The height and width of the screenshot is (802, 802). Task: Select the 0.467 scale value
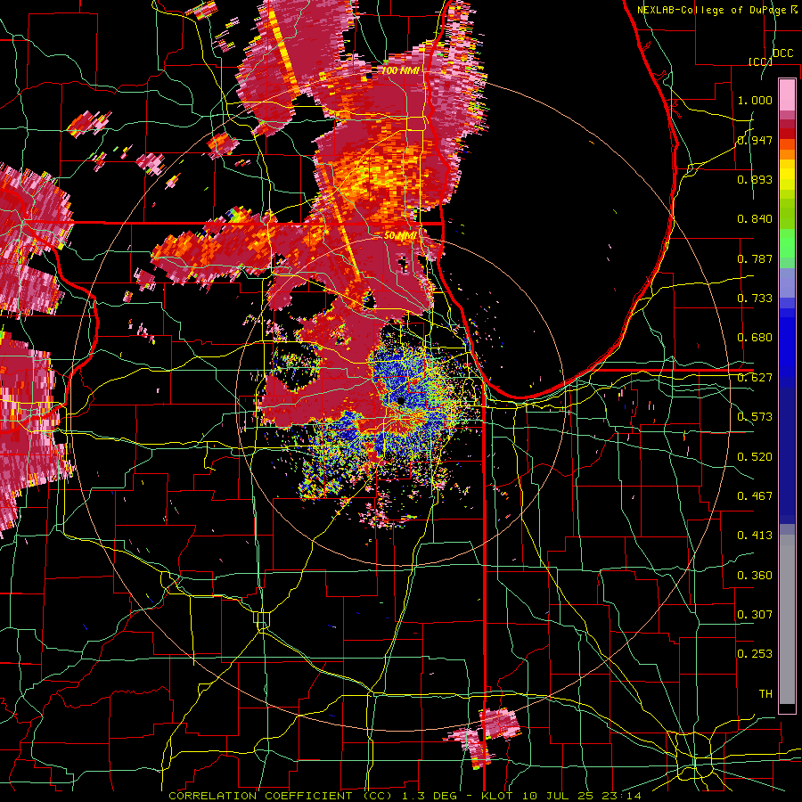(x=755, y=496)
